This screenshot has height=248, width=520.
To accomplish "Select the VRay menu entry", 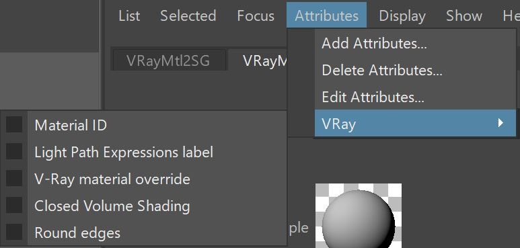I will (415, 123).
